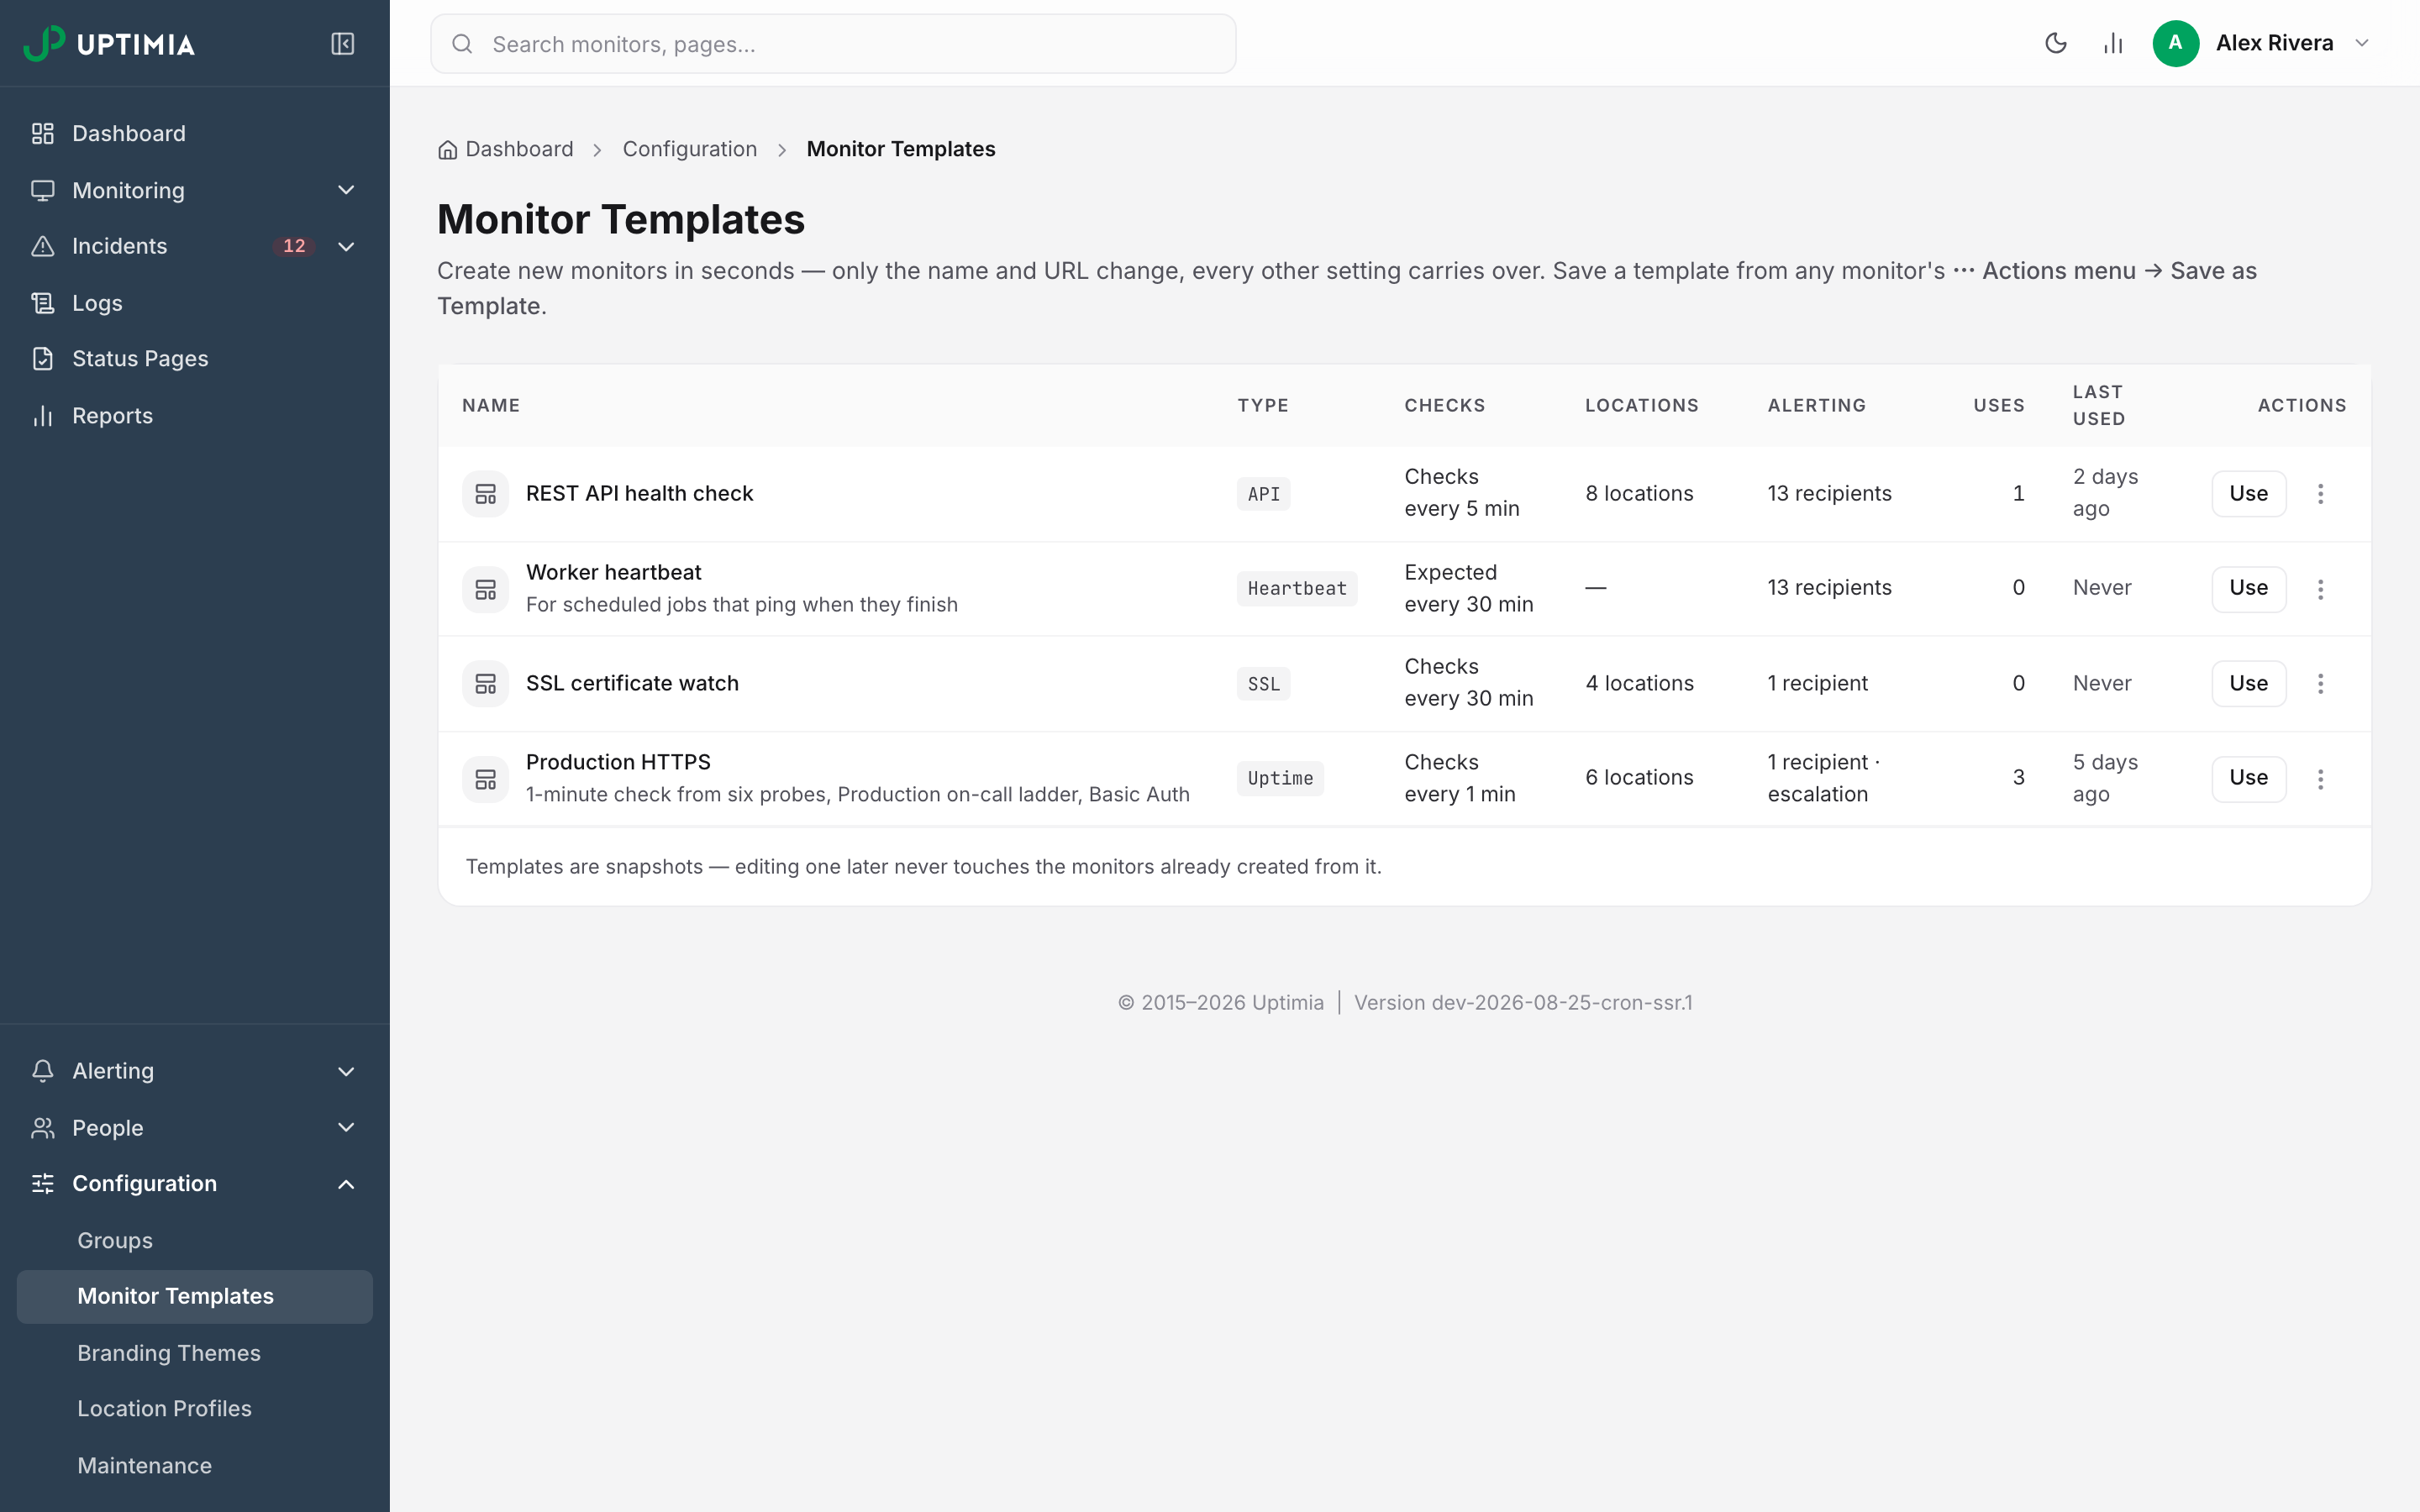This screenshot has height=1512, width=2420.
Task: Open more actions for REST API health check
Action: tap(2321, 493)
